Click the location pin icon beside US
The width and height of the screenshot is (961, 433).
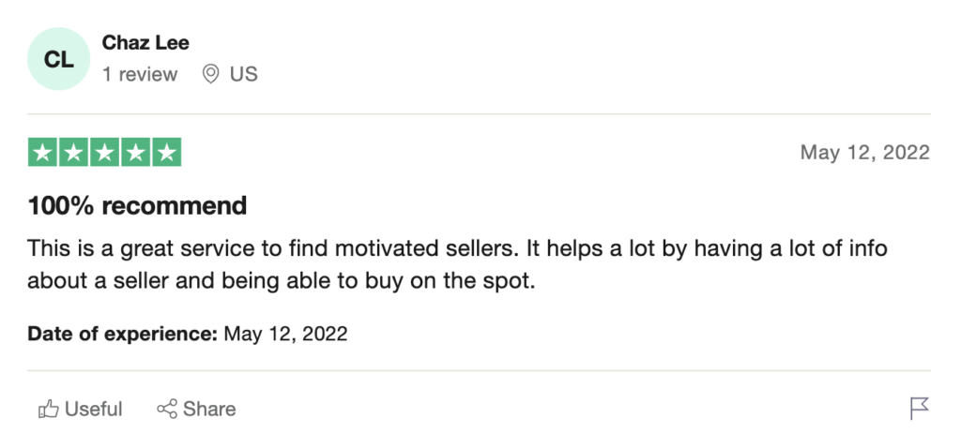pyautogui.click(x=211, y=74)
